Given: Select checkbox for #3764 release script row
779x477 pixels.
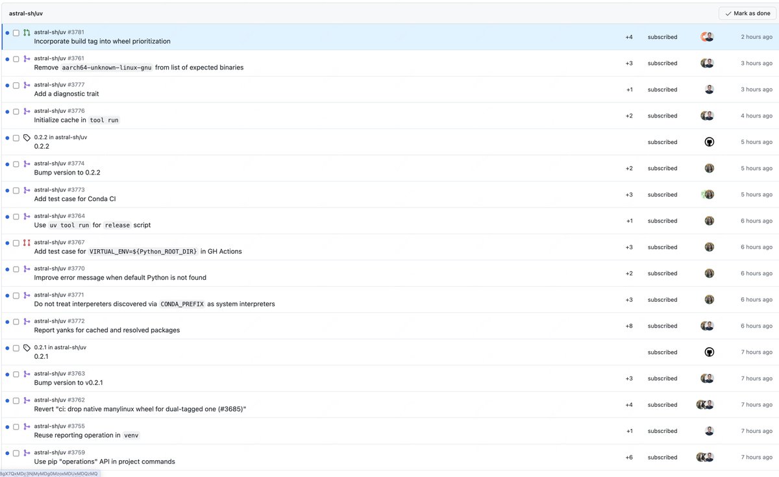Looking at the screenshot, I should point(16,216).
